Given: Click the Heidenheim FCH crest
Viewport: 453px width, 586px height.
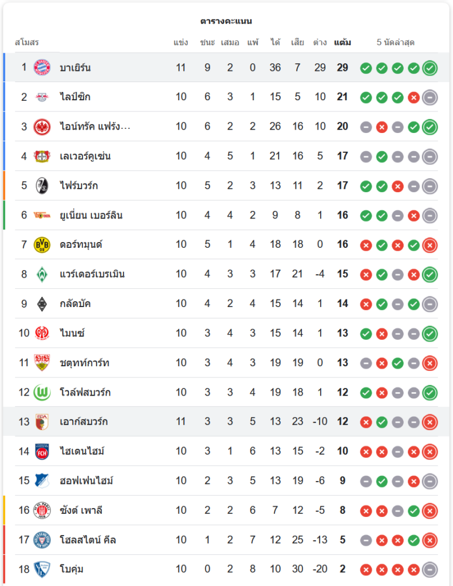Looking at the screenshot, I should 42,451.
